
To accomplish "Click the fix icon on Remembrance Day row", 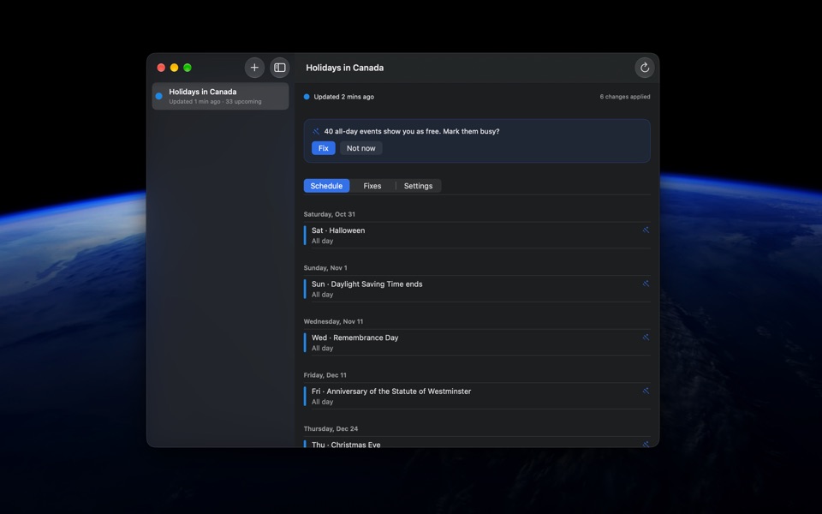I will click(x=646, y=338).
